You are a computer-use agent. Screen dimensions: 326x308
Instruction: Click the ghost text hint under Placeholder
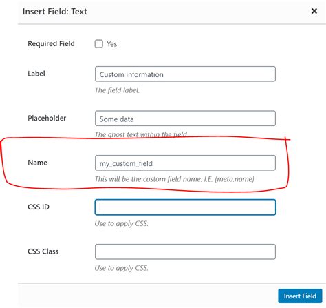(141, 134)
